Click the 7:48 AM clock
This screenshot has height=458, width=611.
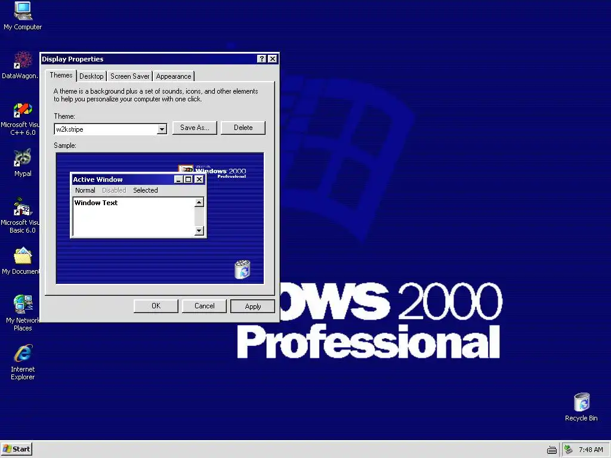[x=591, y=450]
